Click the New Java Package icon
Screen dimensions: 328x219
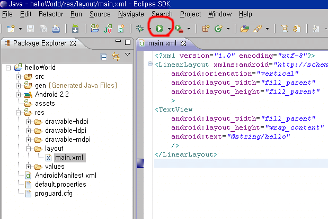206,29
